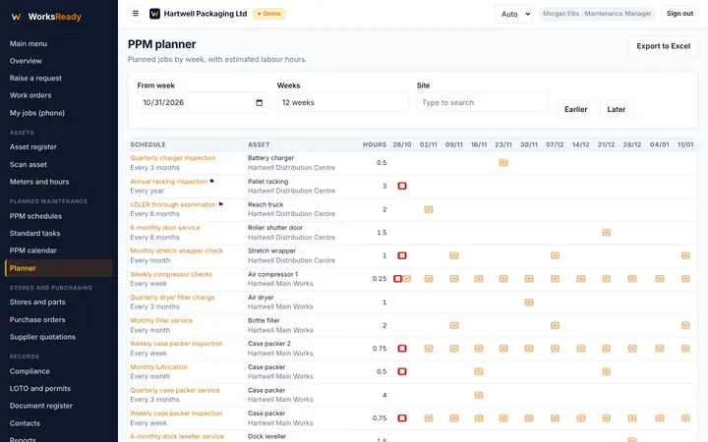Open My jobs (phone) in sidebar
This screenshot has height=442, width=708.
(x=37, y=113)
